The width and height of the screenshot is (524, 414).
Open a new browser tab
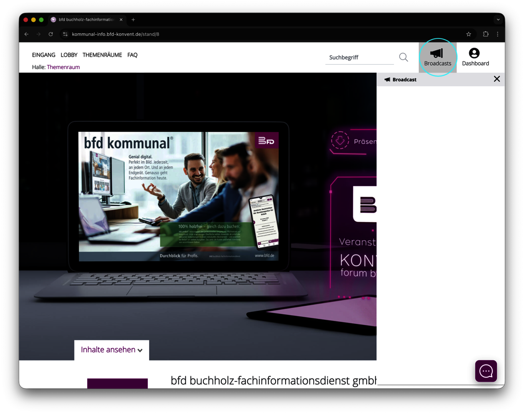pyautogui.click(x=133, y=20)
